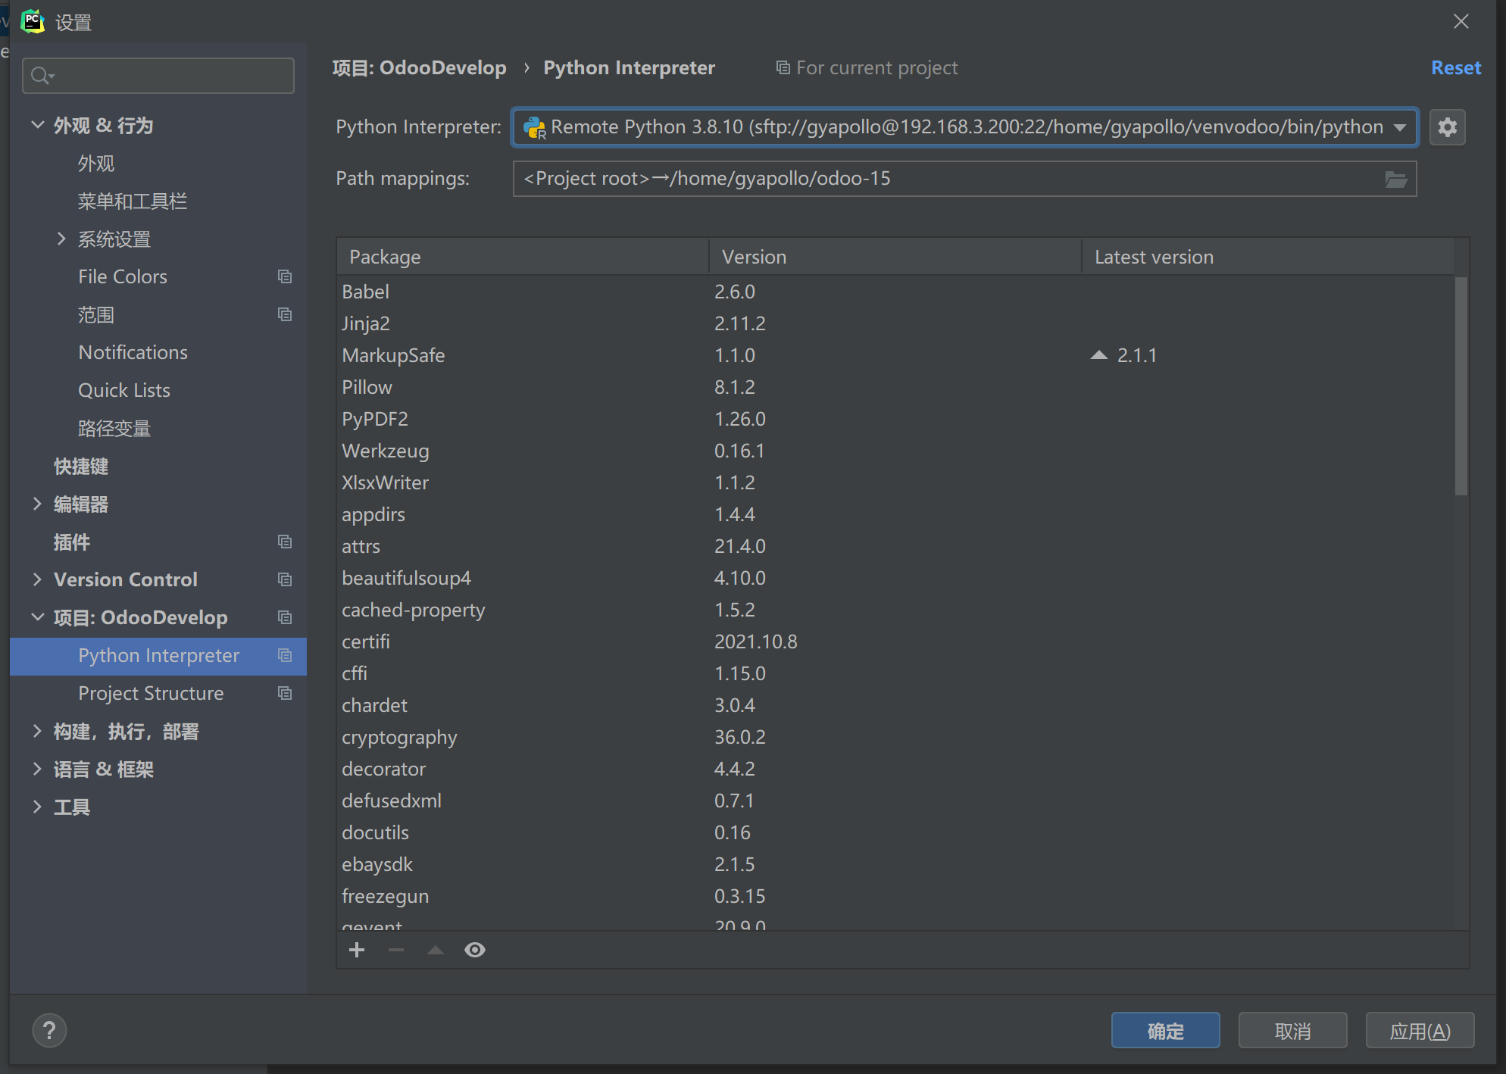
Task: Select 外观 in settings tree
Action: click(96, 164)
